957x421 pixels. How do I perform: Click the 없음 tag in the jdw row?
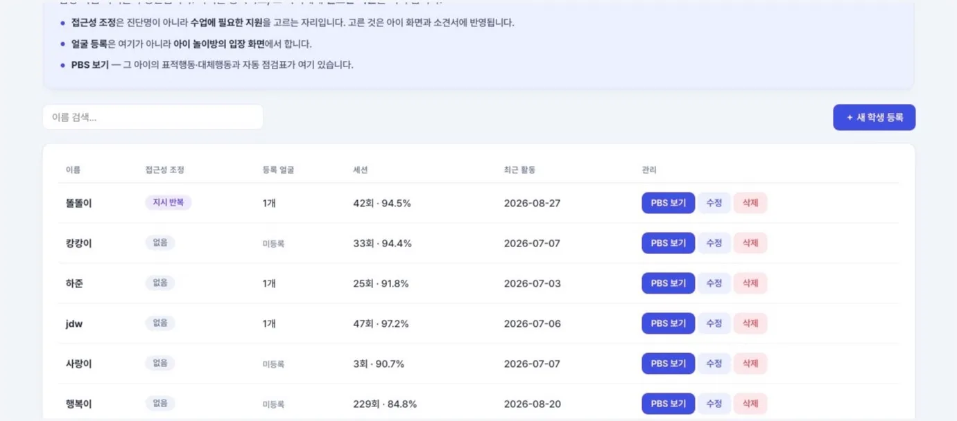pyautogui.click(x=160, y=323)
